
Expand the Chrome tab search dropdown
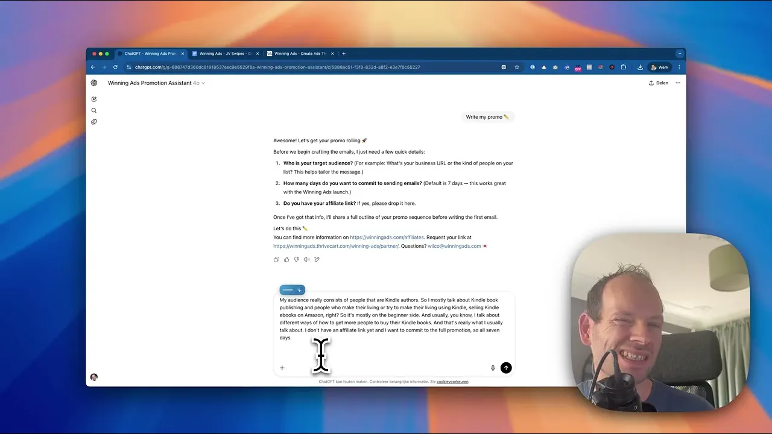pyautogui.click(x=680, y=54)
